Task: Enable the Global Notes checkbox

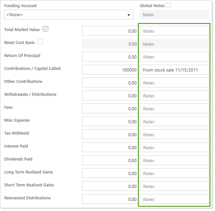Action: click(168, 5)
